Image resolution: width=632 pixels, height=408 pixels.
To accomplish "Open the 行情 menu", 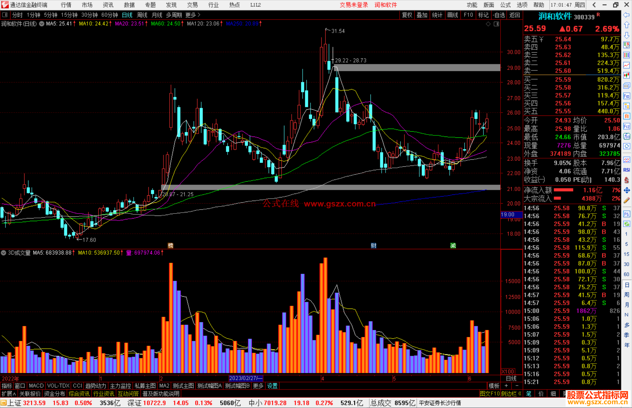I will coord(66,5).
